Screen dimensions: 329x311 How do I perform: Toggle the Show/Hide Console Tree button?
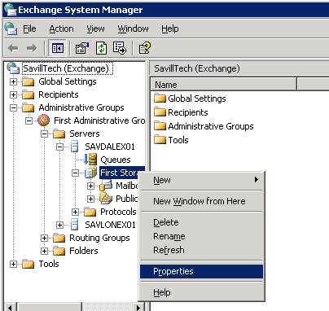tap(58, 48)
